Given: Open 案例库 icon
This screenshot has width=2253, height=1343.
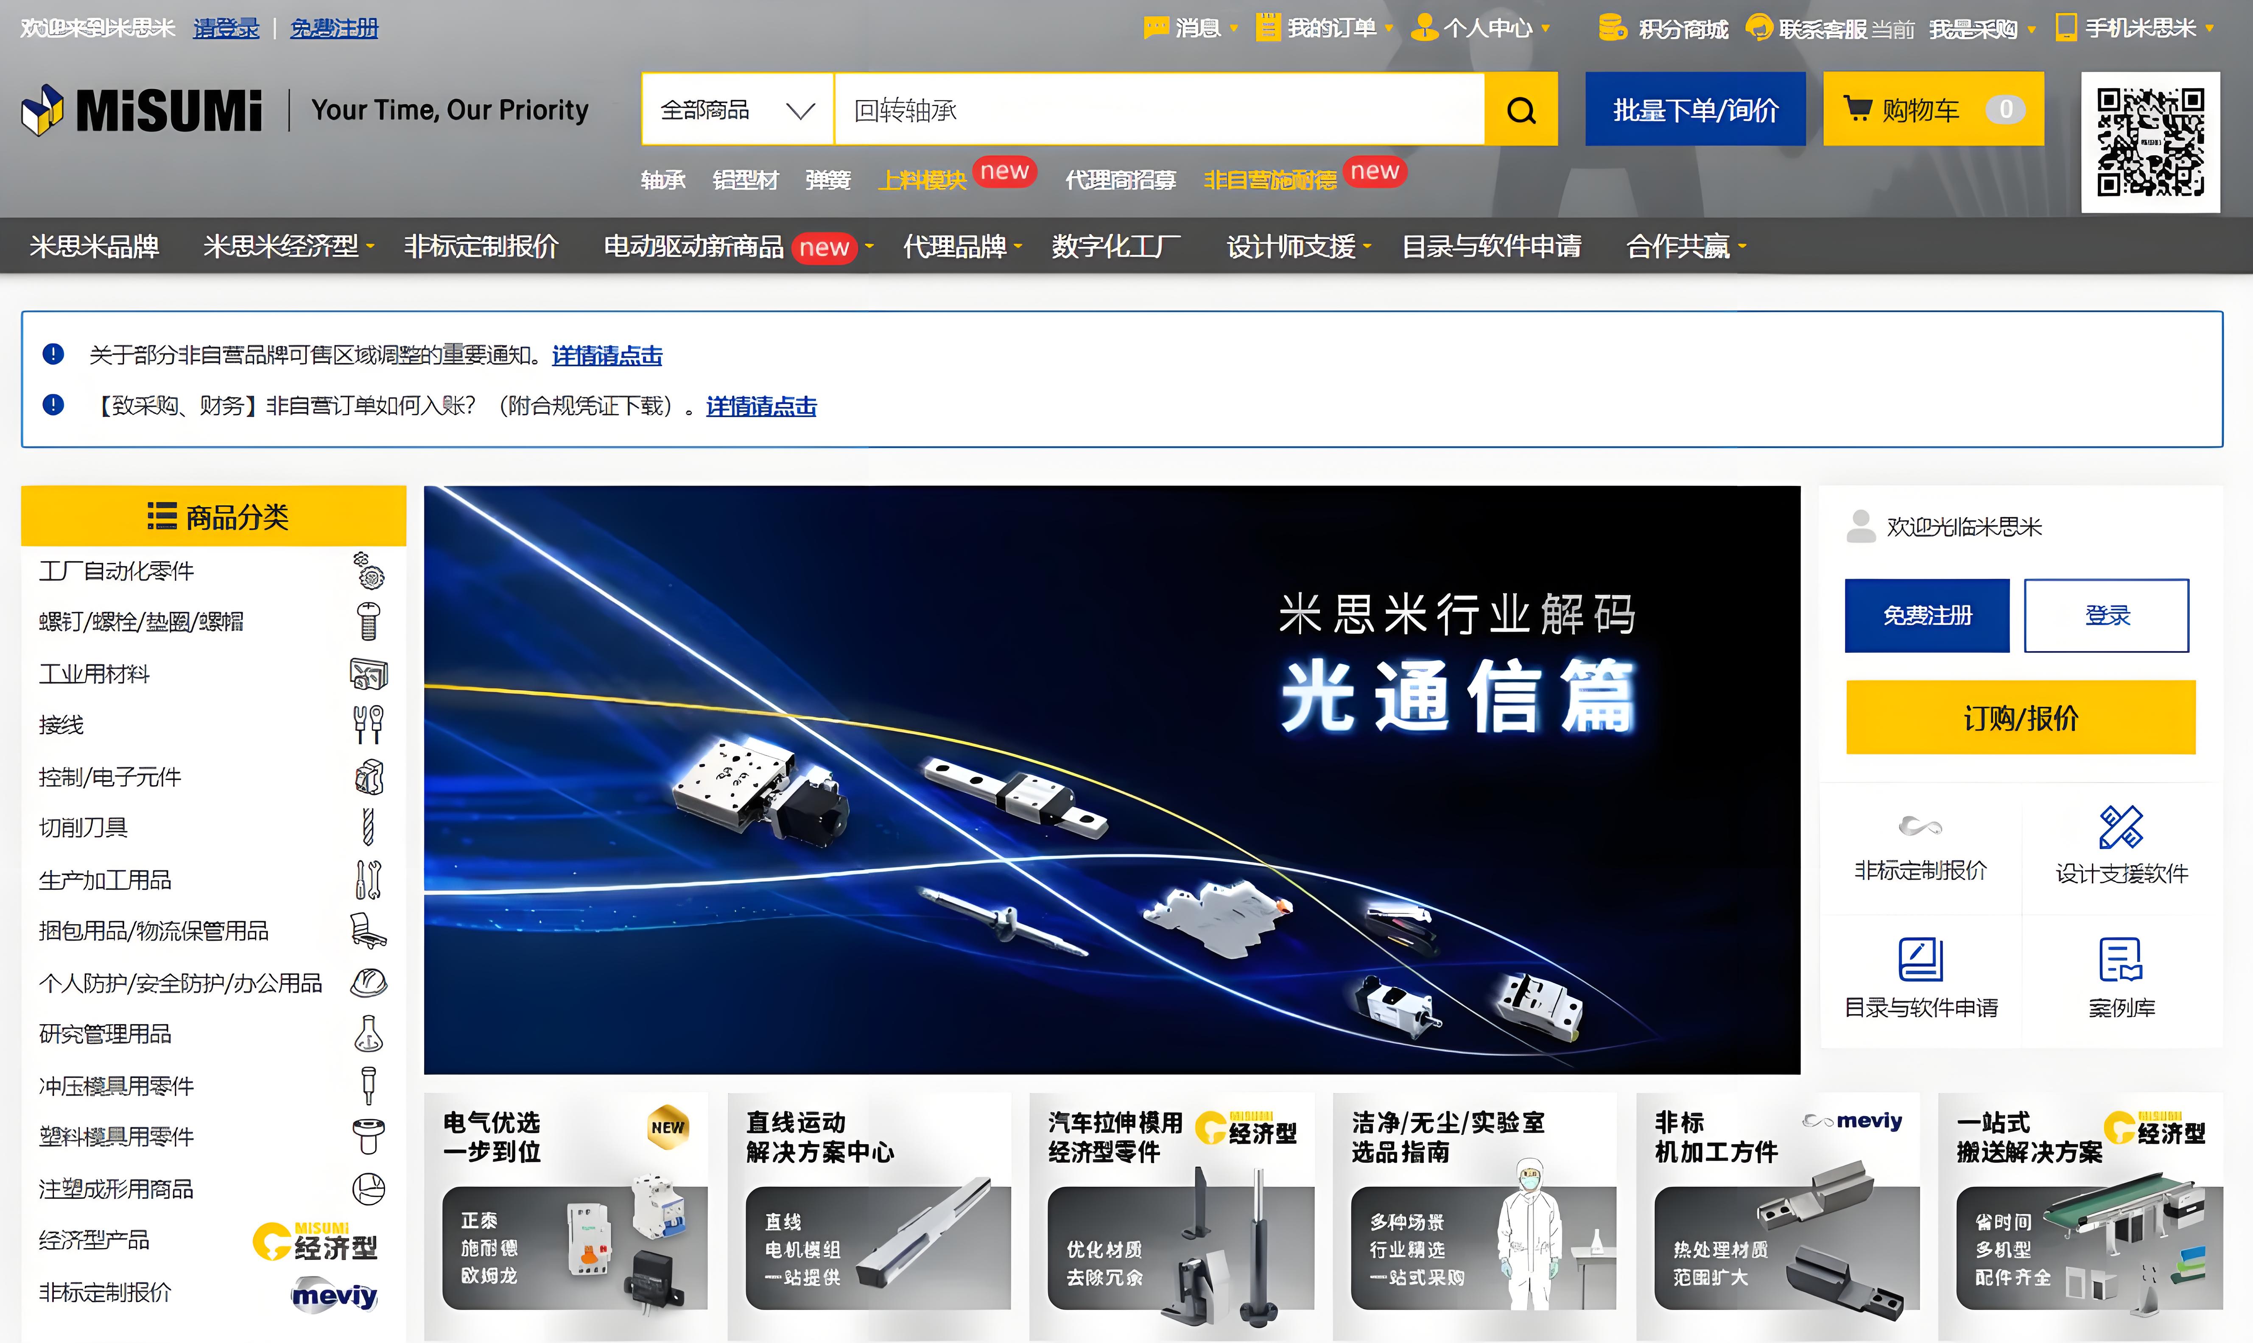Looking at the screenshot, I should point(2121,959).
